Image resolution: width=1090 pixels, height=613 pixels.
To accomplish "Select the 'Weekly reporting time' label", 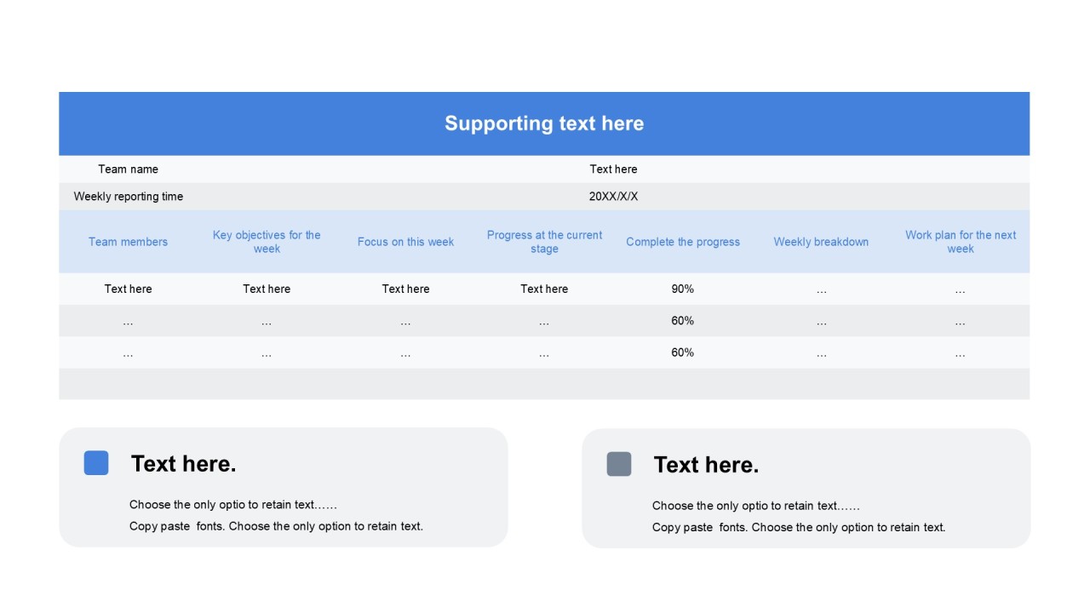I will 128,197.
